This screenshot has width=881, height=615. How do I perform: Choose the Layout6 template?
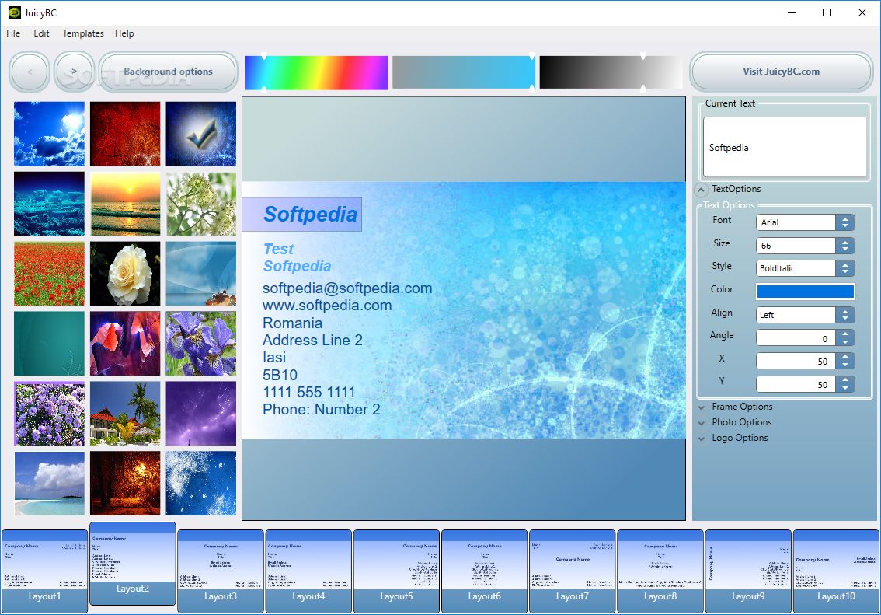484,571
